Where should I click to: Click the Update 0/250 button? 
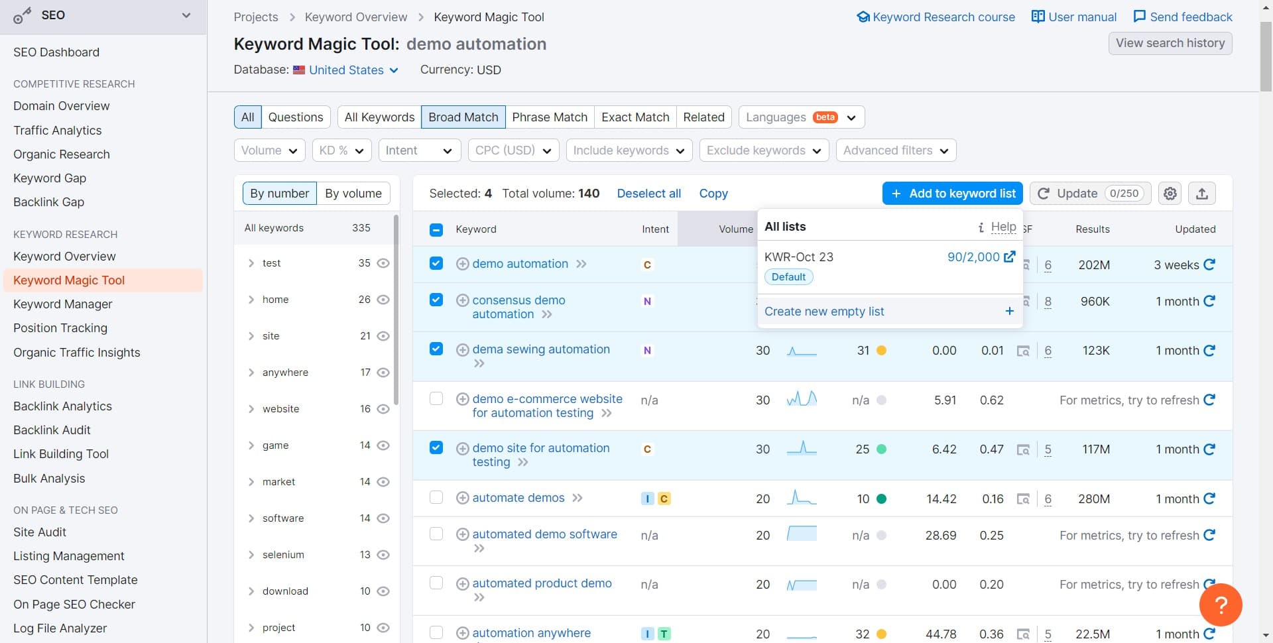pyautogui.click(x=1090, y=194)
